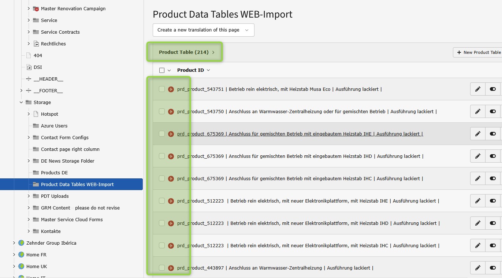Open the translation language dropdown

coord(203,30)
